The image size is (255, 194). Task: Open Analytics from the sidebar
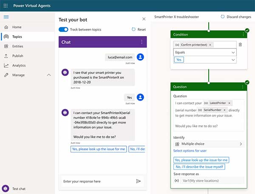[x=19, y=65]
